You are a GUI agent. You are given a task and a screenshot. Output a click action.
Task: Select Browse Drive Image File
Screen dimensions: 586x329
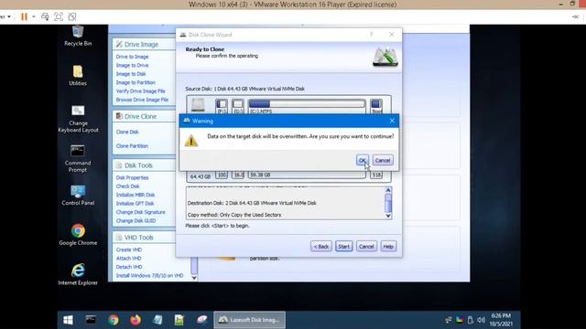coord(142,100)
